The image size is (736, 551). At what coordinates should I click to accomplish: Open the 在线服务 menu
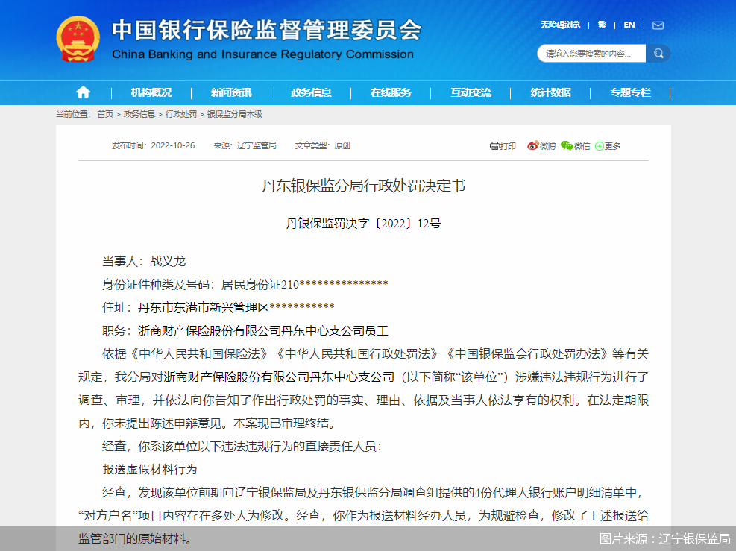(391, 93)
